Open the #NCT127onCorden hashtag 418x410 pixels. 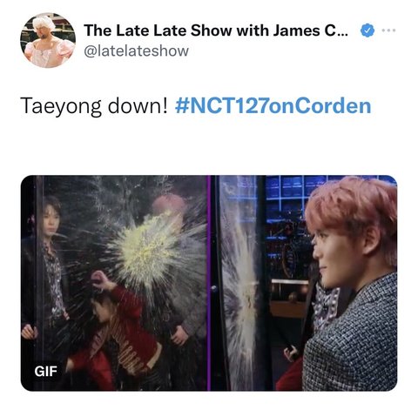pyautogui.click(x=273, y=105)
